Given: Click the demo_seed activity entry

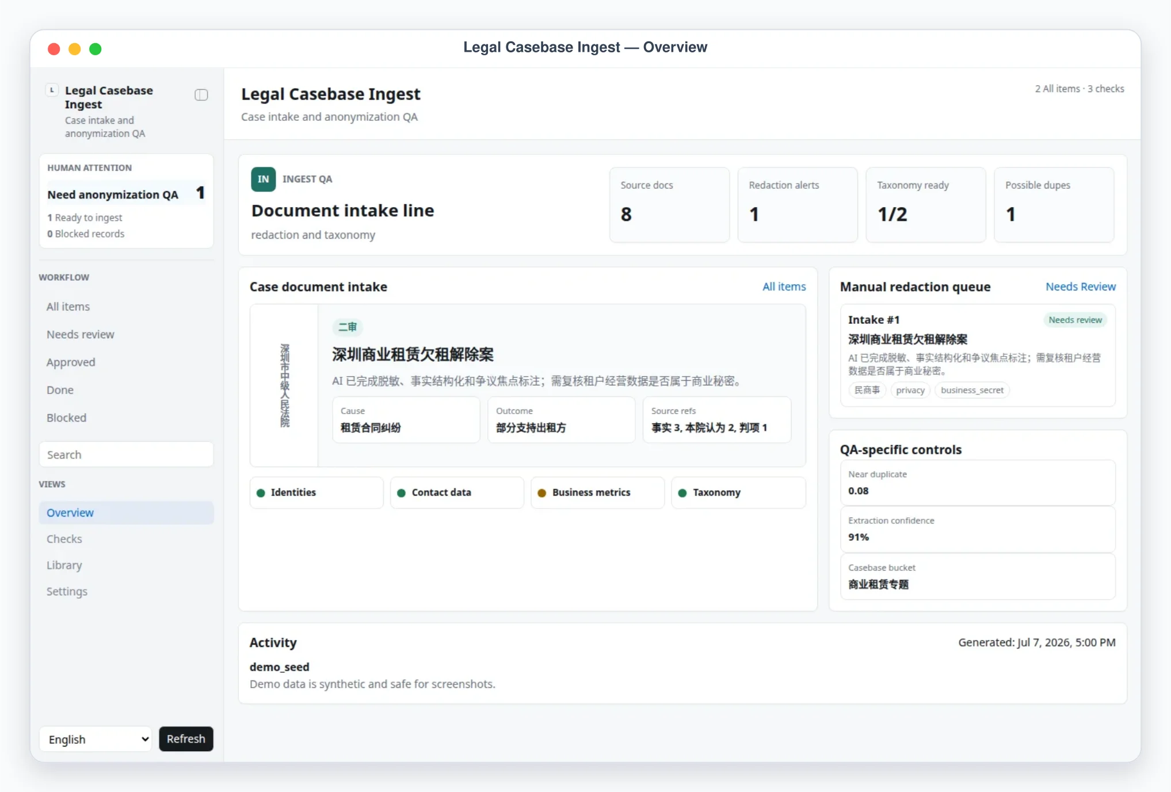Looking at the screenshot, I should click(279, 667).
